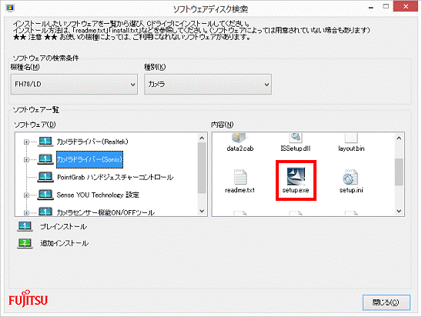Viewport: 422px width, 317px height.
Task: Click the laptop icon beside Sense YOU Technology 設定
Action: pyautogui.click(x=45, y=195)
